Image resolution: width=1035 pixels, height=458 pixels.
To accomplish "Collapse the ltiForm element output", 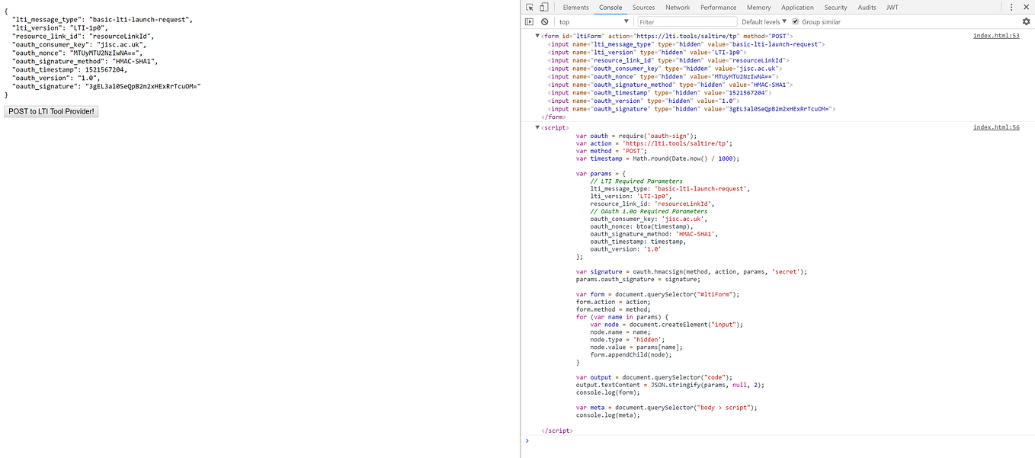I will (x=538, y=35).
